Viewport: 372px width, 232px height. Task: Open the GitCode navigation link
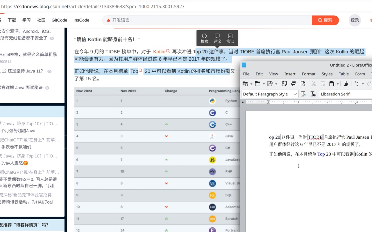[x=59, y=20]
